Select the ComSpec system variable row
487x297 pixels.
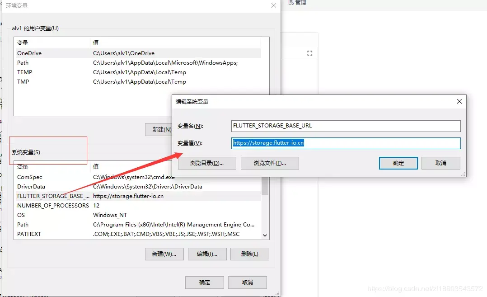click(x=139, y=177)
